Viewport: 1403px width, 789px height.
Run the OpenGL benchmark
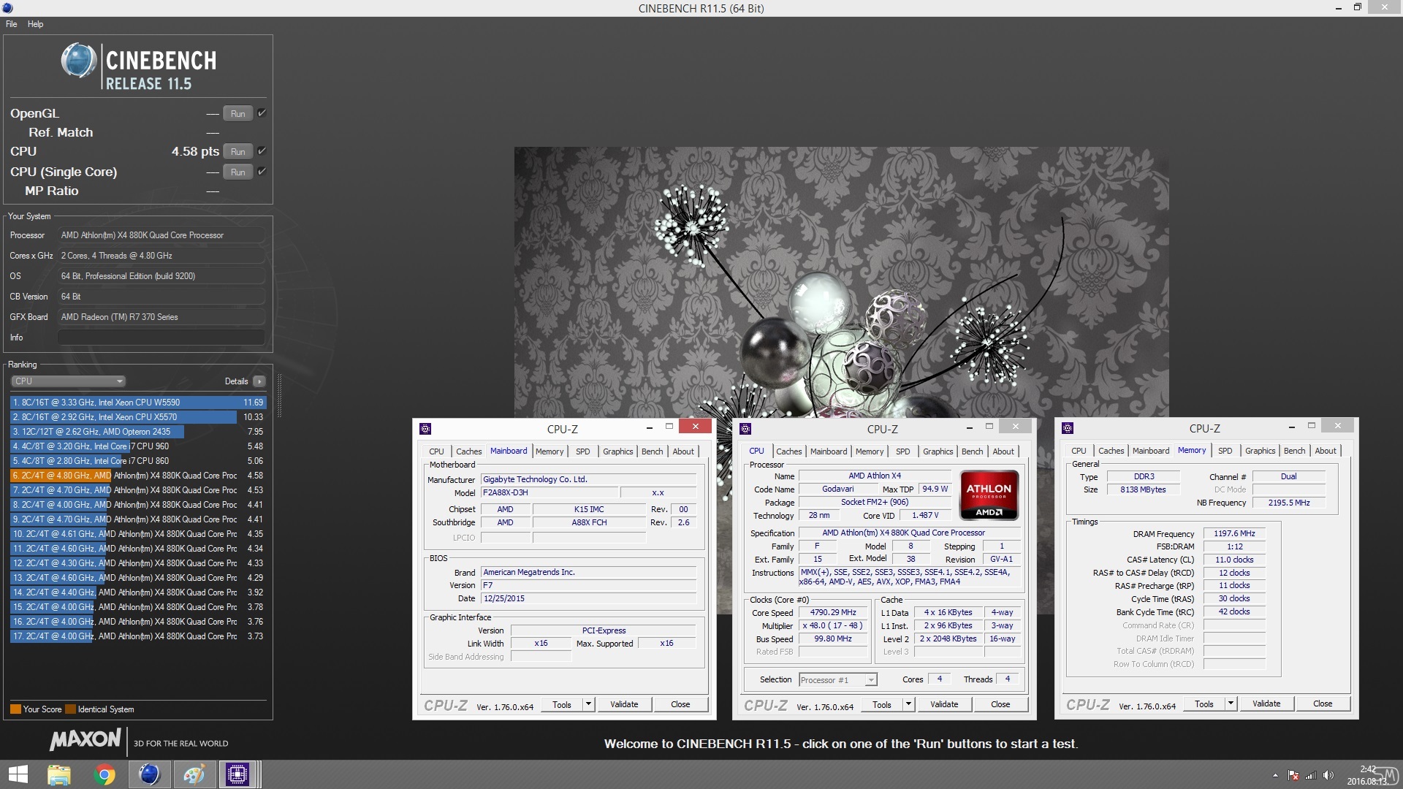click(237, 114)
